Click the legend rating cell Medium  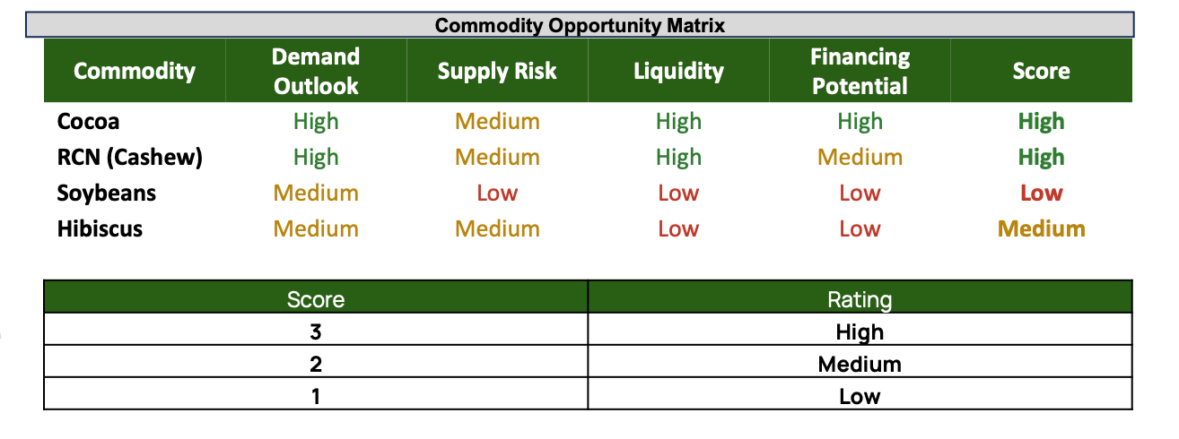[860, 364]
